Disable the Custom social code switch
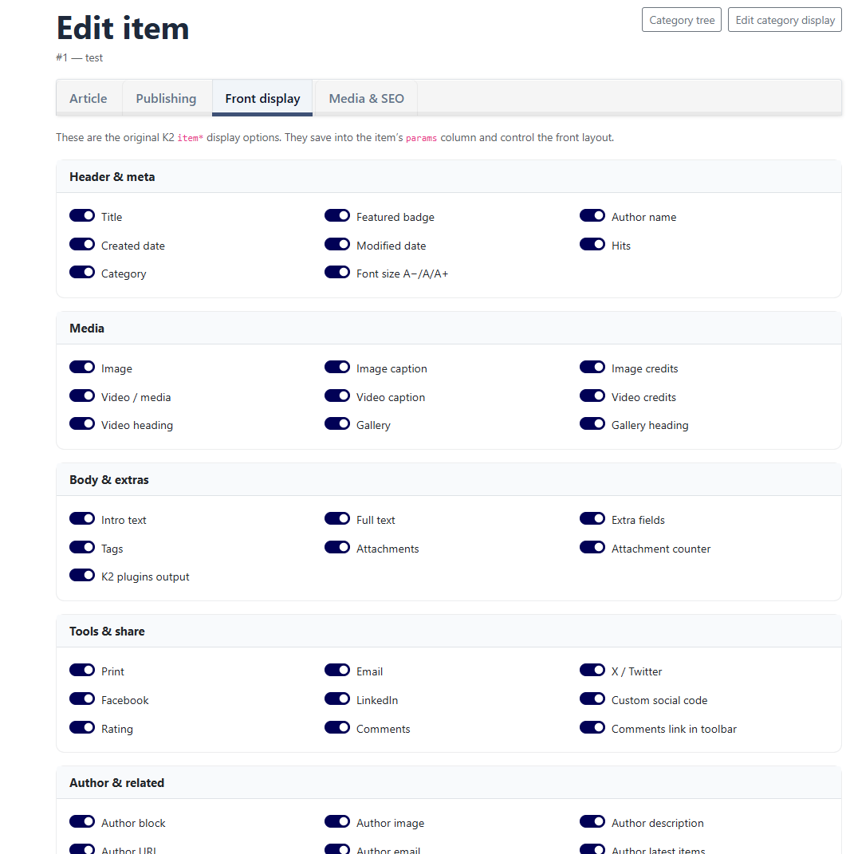Image resolution: width=846 pixels, height=854 pixels. click(592, 699)
